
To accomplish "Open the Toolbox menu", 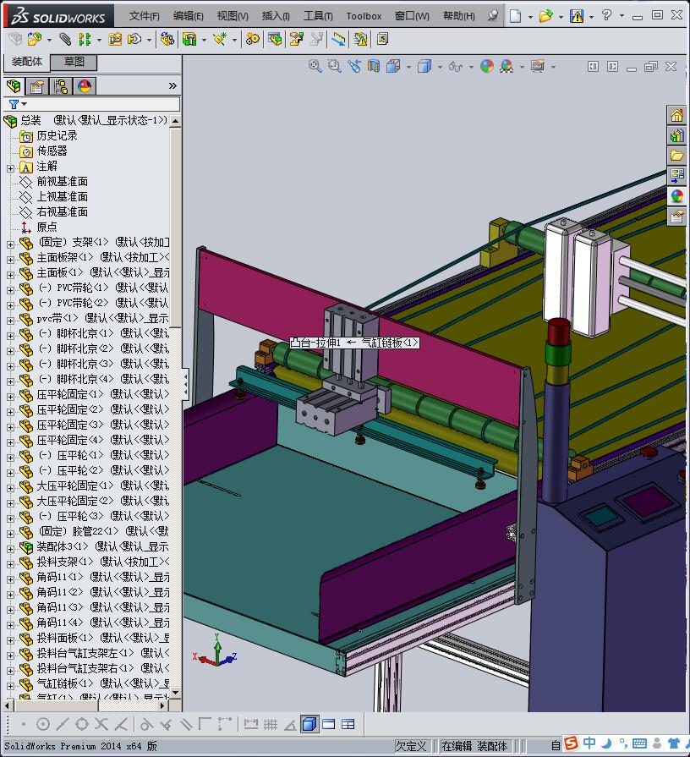I will 364,16.
